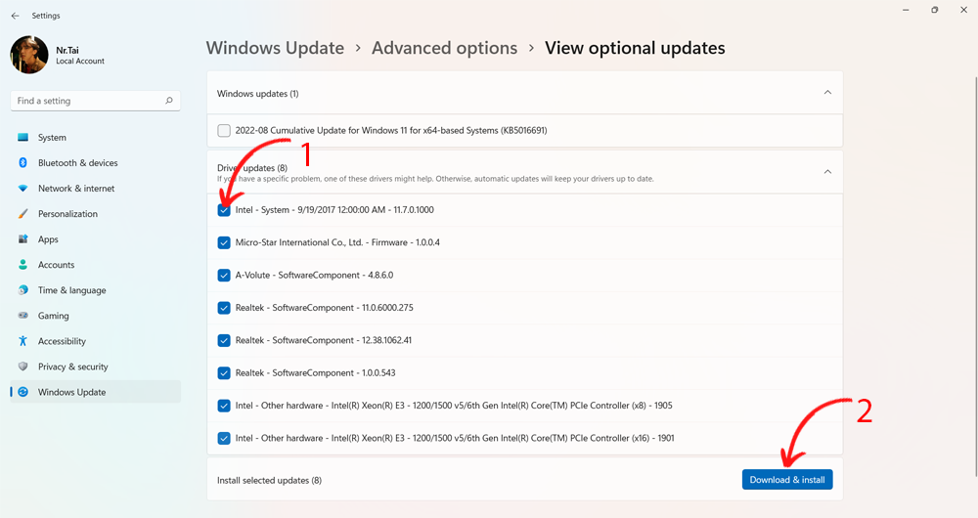This screenshot has width=978, height=518.
Task: Collapse the Driver updates section chevron
Action: click(x=827, y=171)
